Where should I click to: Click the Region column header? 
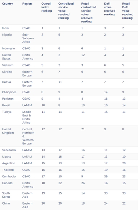pyautogui.click(x=27, y=4)
